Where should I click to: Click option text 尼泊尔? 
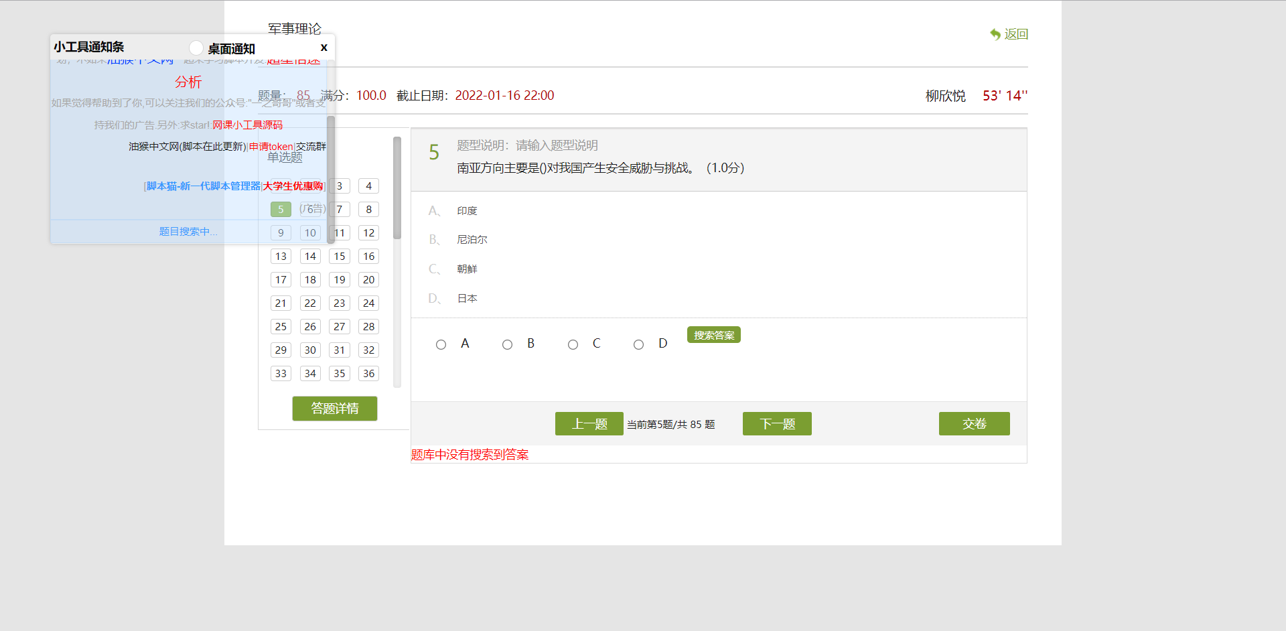[472, 240]
